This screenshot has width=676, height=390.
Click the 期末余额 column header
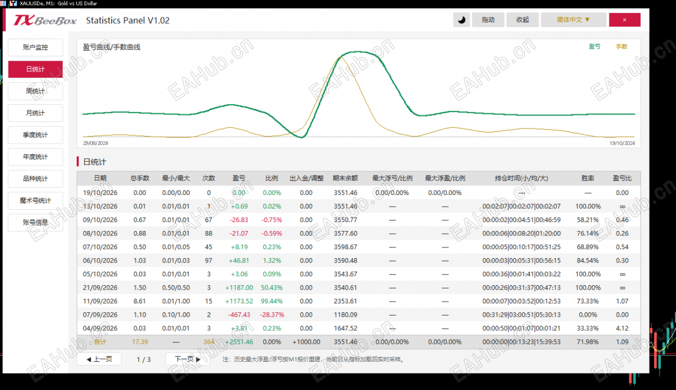click(345, 179)
